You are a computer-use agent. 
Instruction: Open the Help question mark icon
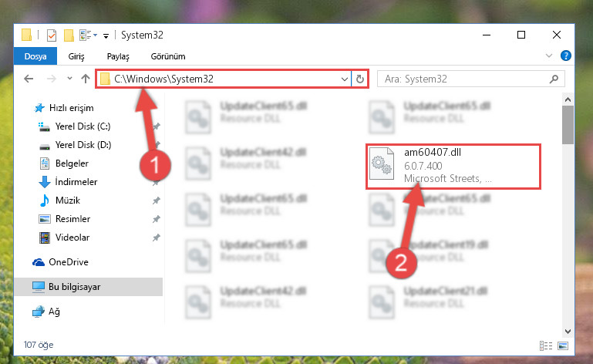pos(566,56)
